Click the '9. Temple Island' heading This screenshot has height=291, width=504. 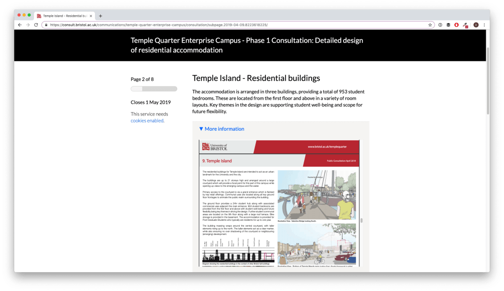pyautogui.click(x=217, y=161)
